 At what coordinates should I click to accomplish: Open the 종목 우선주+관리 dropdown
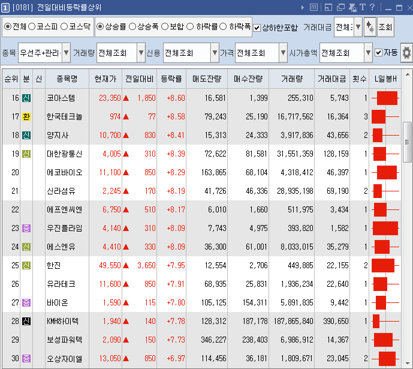pos(67,53)
